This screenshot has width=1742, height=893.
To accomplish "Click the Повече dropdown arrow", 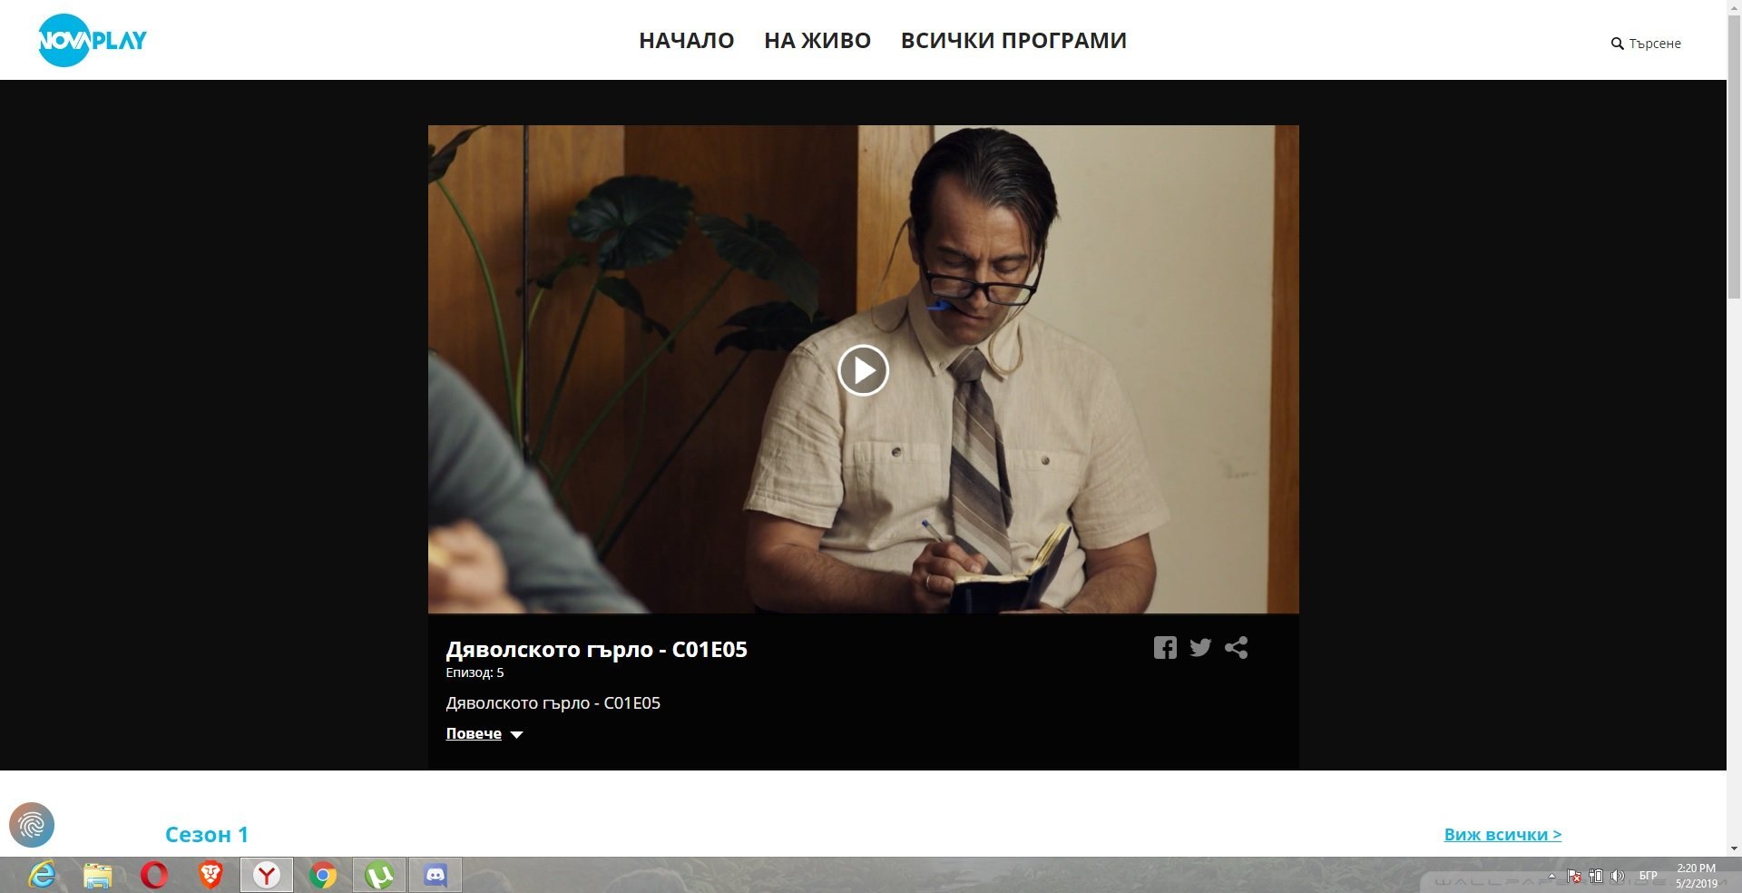I will (516, 734).
